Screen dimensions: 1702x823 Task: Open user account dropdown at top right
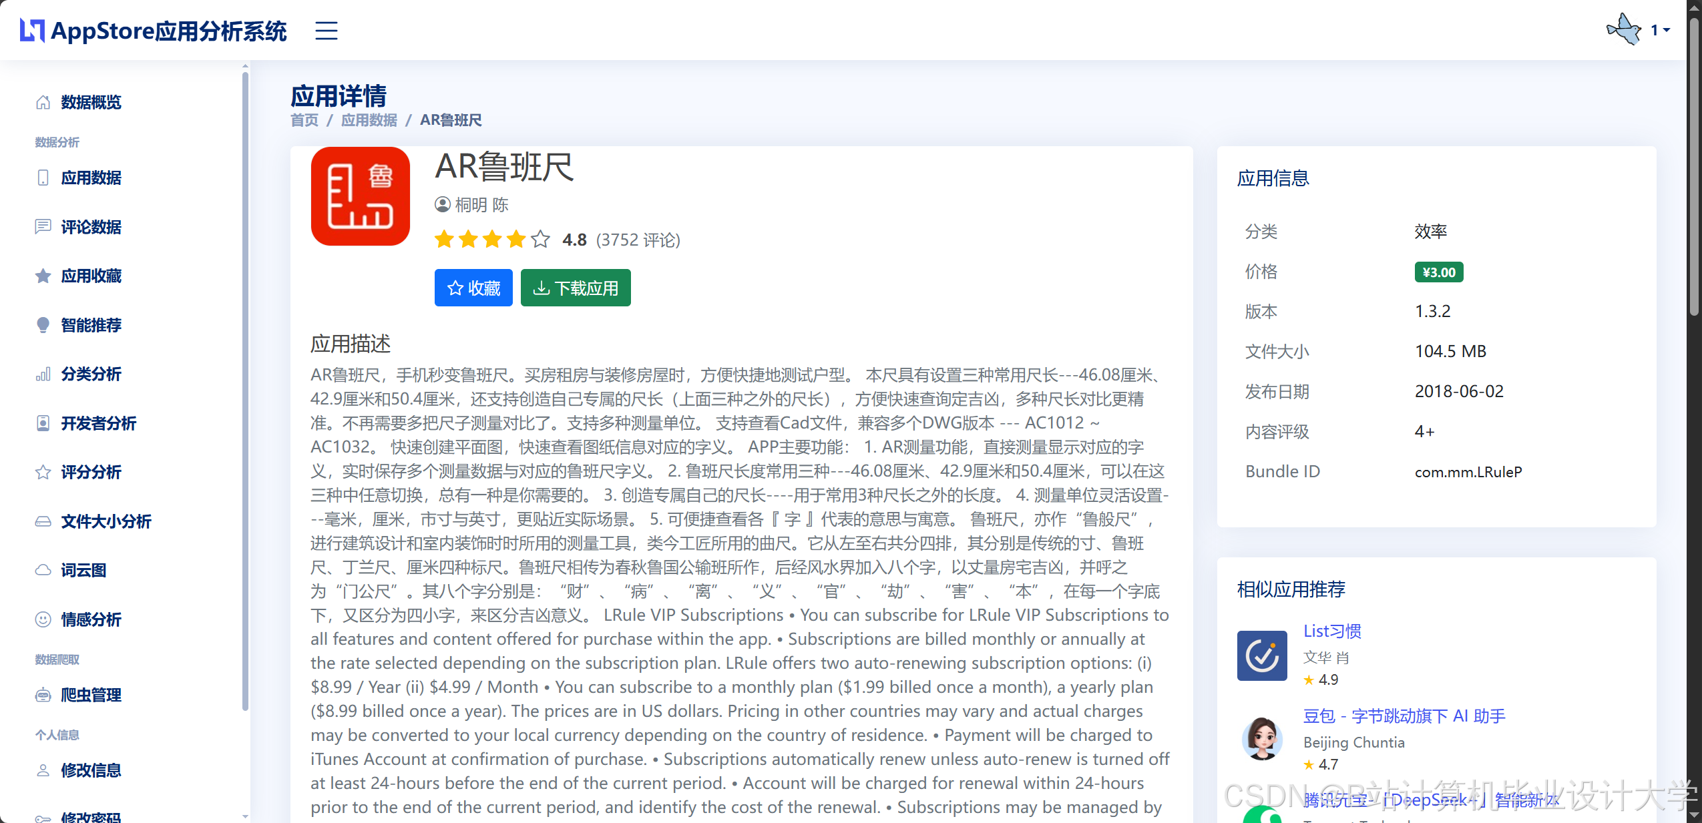[x=1659, y=30]
